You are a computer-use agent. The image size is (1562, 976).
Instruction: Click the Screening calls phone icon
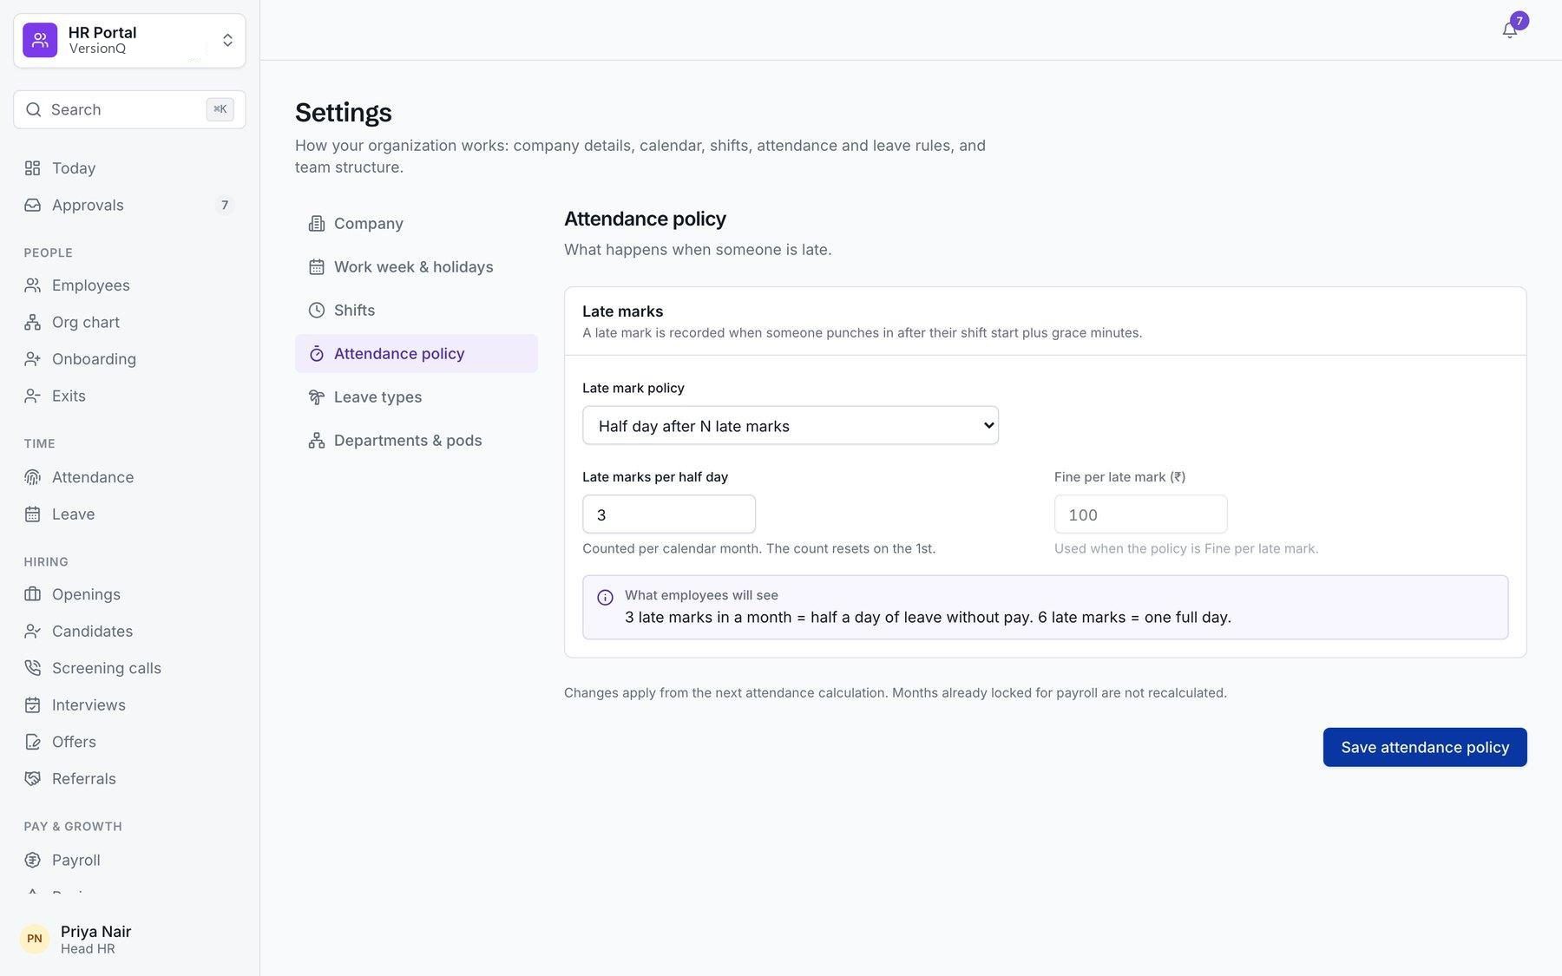32,668
